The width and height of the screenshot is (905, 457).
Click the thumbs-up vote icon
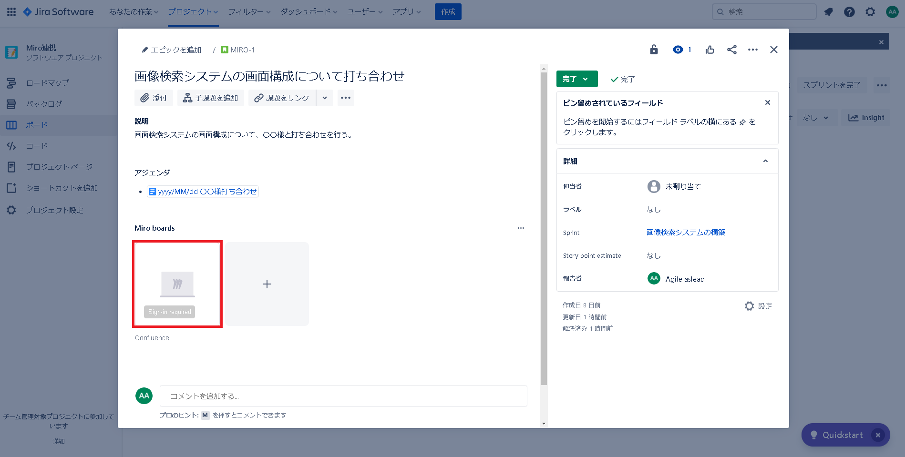pyautogui.click(x=710, y=50)
